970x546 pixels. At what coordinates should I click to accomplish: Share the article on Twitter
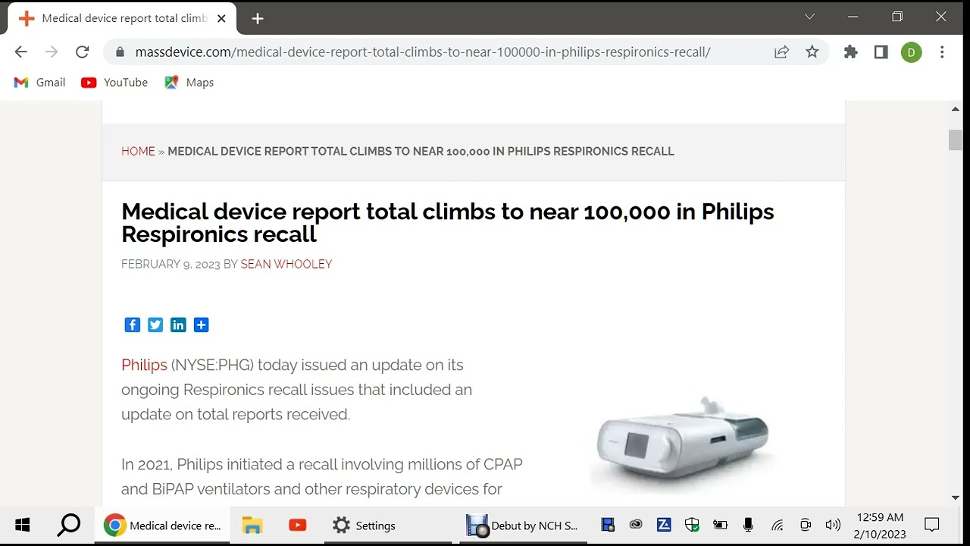[155, 325]
